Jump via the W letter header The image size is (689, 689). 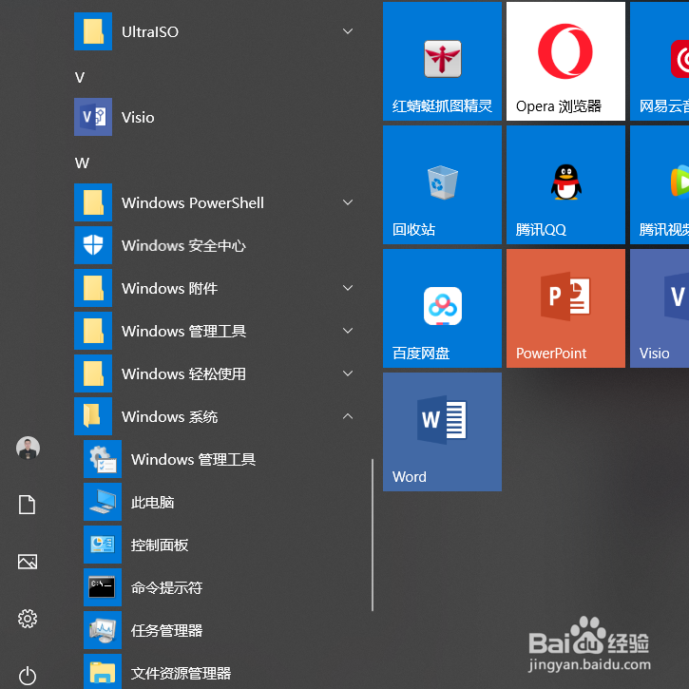(82, 163)
